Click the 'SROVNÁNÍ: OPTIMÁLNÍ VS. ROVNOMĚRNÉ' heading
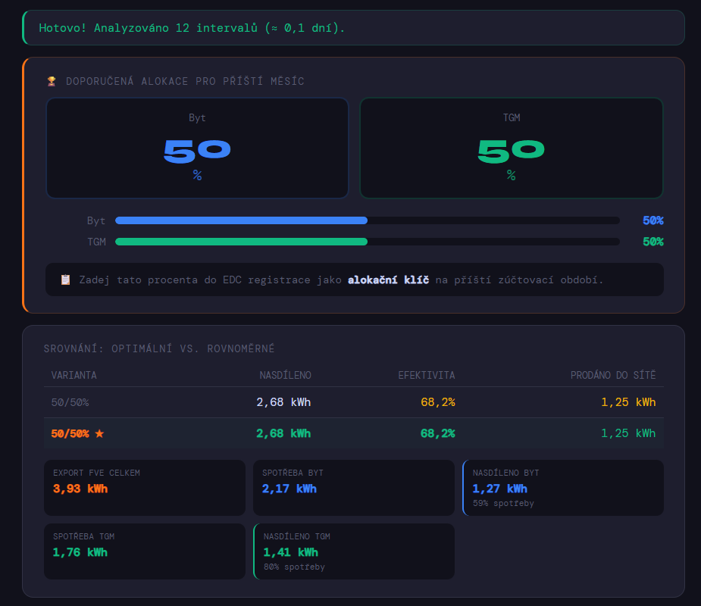Image resolution: width=701 pixels, height=606 pixels. [159, 348]
